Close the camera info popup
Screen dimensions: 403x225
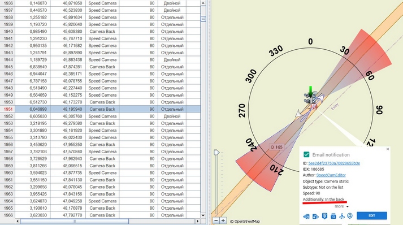pyautogui.click(x=388, y=149)
